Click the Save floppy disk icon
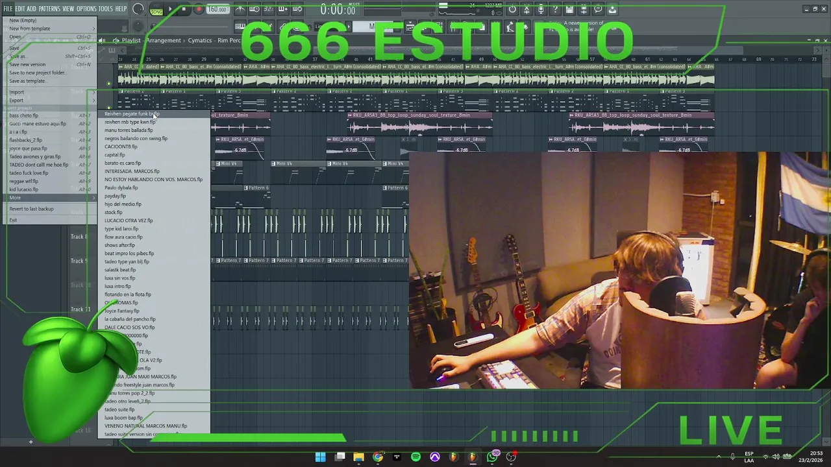The width and height of the screenshot is (831, 467). (x=569, y=10)
